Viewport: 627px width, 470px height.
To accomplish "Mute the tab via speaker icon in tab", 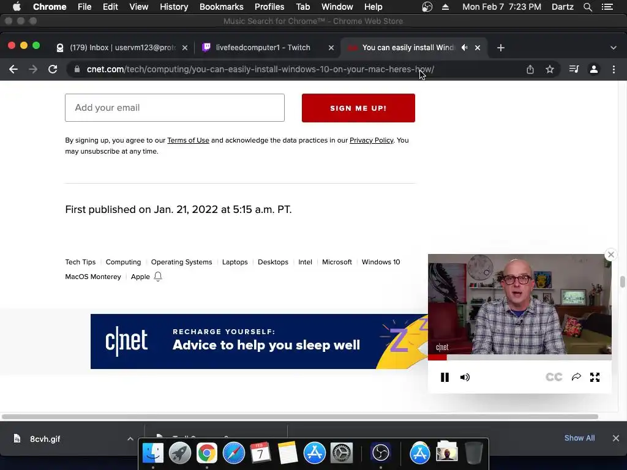I will point(464,48).
